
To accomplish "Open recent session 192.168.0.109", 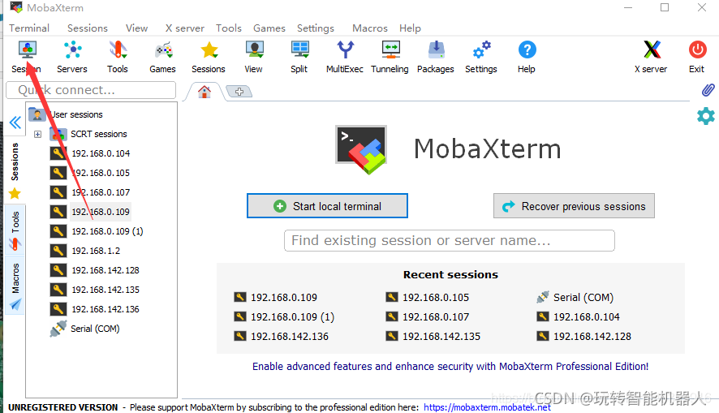I will 276,298.
